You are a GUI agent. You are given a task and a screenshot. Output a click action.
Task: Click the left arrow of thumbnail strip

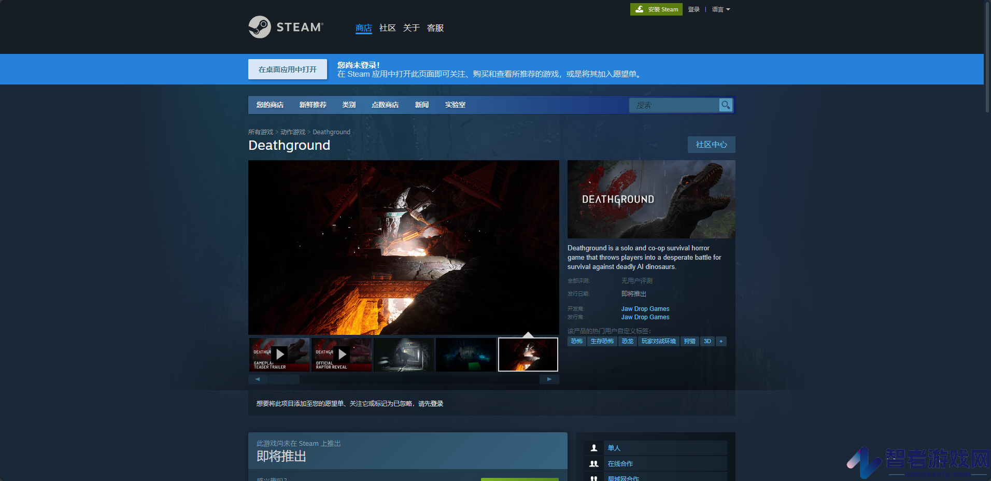(258, 379)
